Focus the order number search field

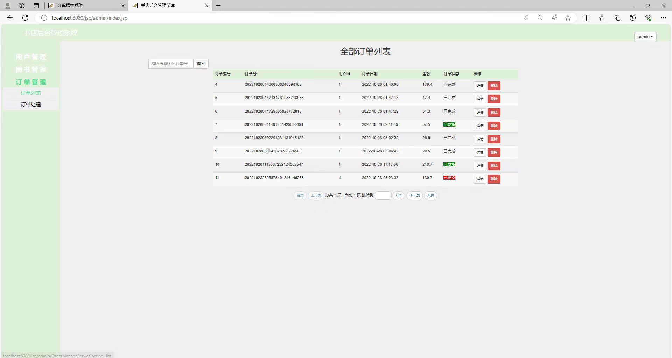171,64
